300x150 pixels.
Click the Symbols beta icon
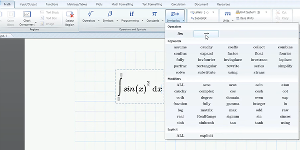pos(110,14)
